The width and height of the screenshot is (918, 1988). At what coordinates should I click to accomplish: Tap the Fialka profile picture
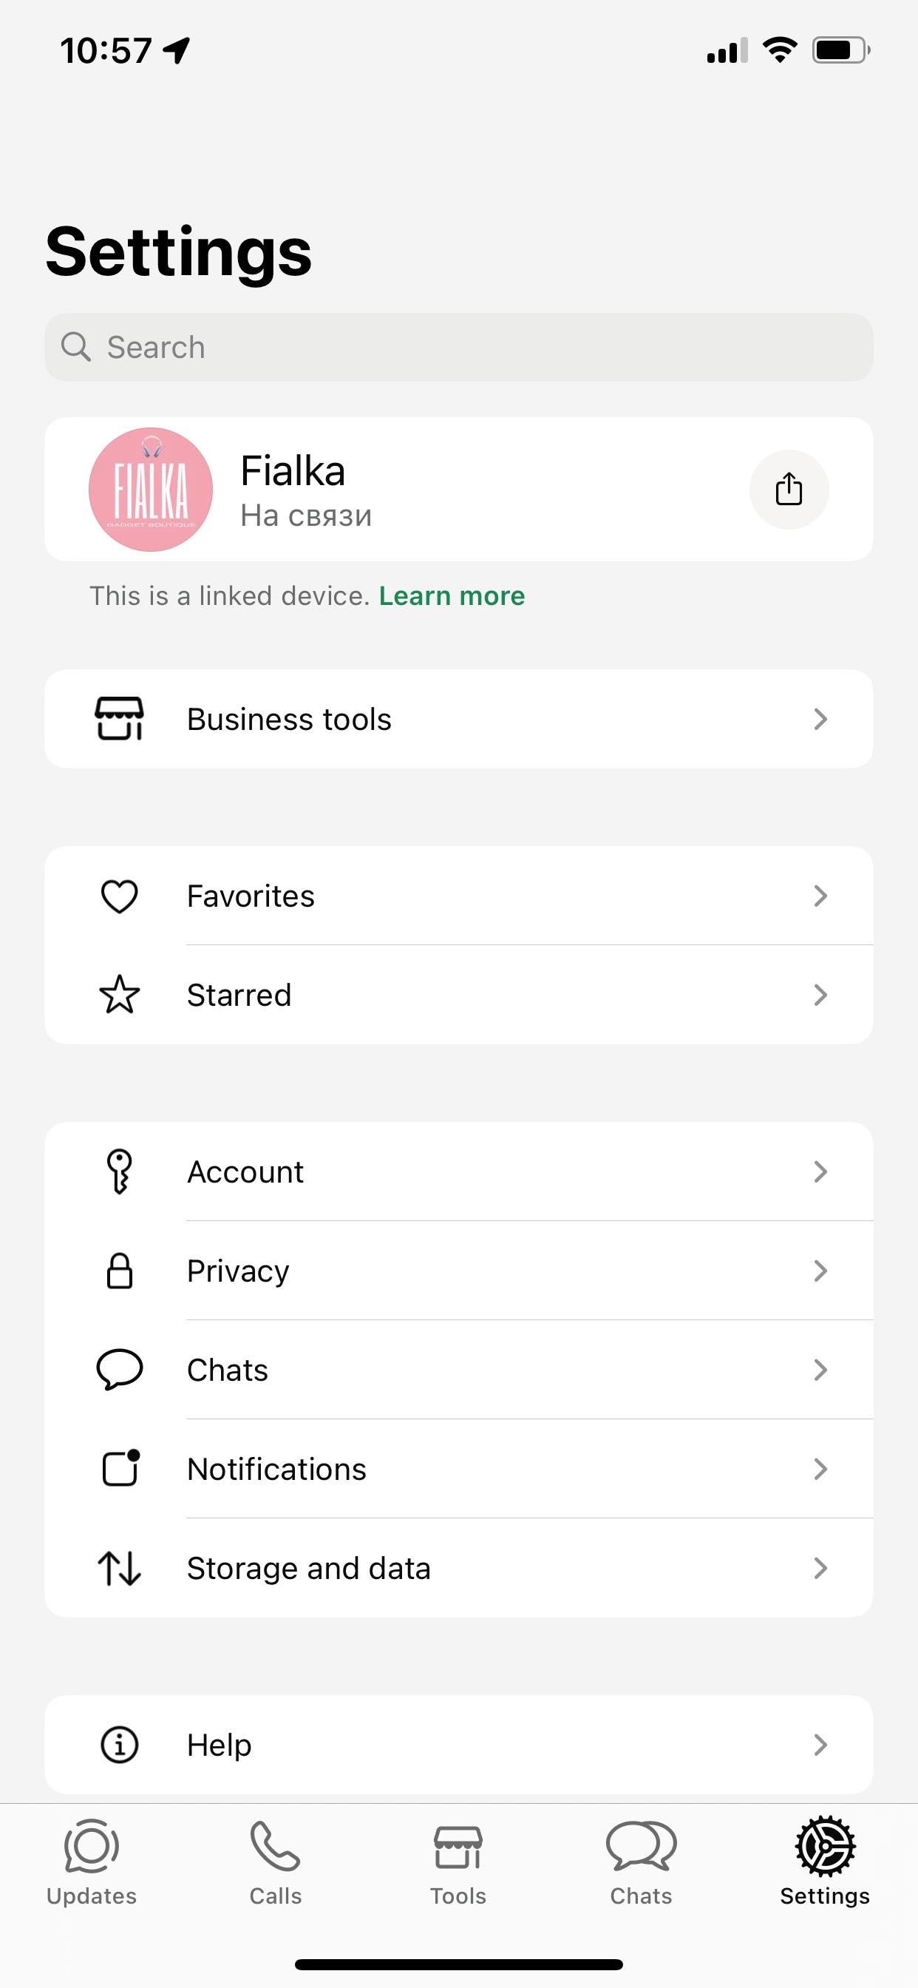[x=151, y=490]
